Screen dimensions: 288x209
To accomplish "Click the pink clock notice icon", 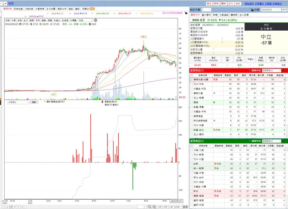I will point(163,13).
